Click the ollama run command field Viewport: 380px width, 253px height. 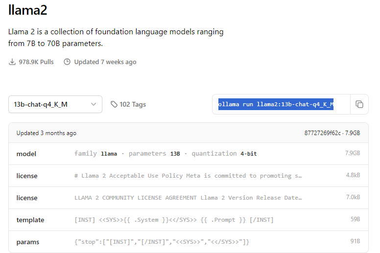click(276, 104)
